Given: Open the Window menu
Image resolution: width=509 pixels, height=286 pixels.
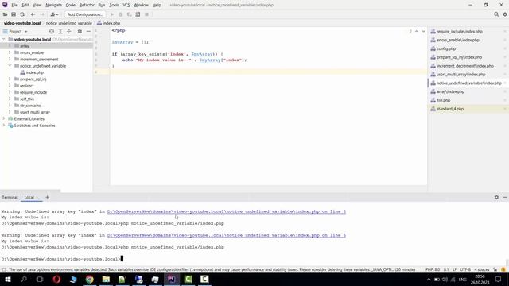Looking at the screenshot, I should [141, 5].
